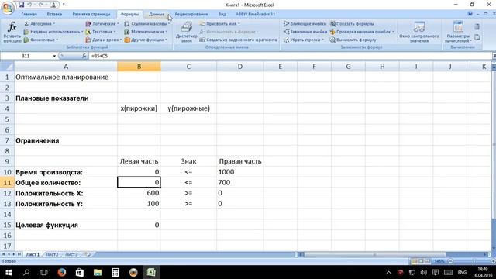Open Недавно использовались function list
The image size is (496, 279).
click(x=53, y=32)
